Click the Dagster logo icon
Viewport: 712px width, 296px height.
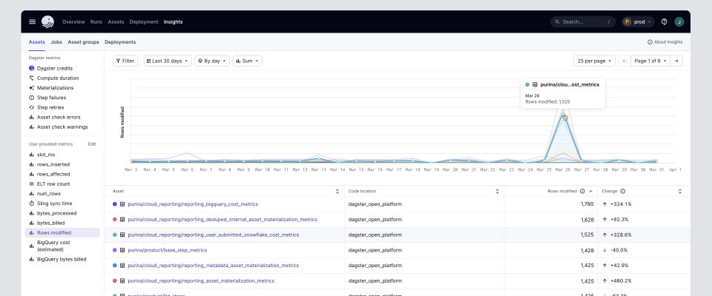click(x=47, y=21)
